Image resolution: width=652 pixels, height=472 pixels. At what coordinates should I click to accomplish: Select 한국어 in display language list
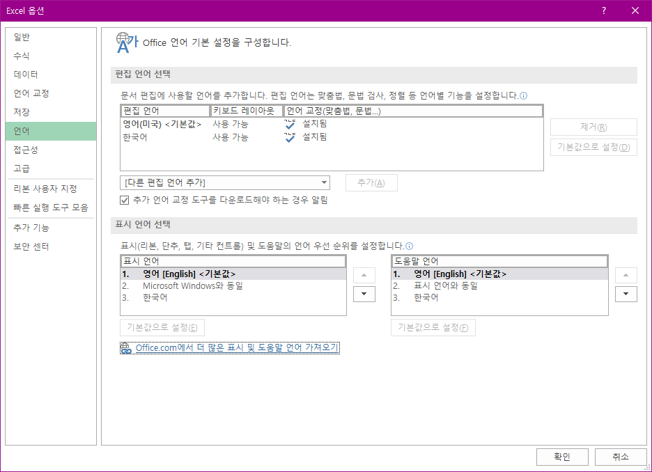click(233, 297)
